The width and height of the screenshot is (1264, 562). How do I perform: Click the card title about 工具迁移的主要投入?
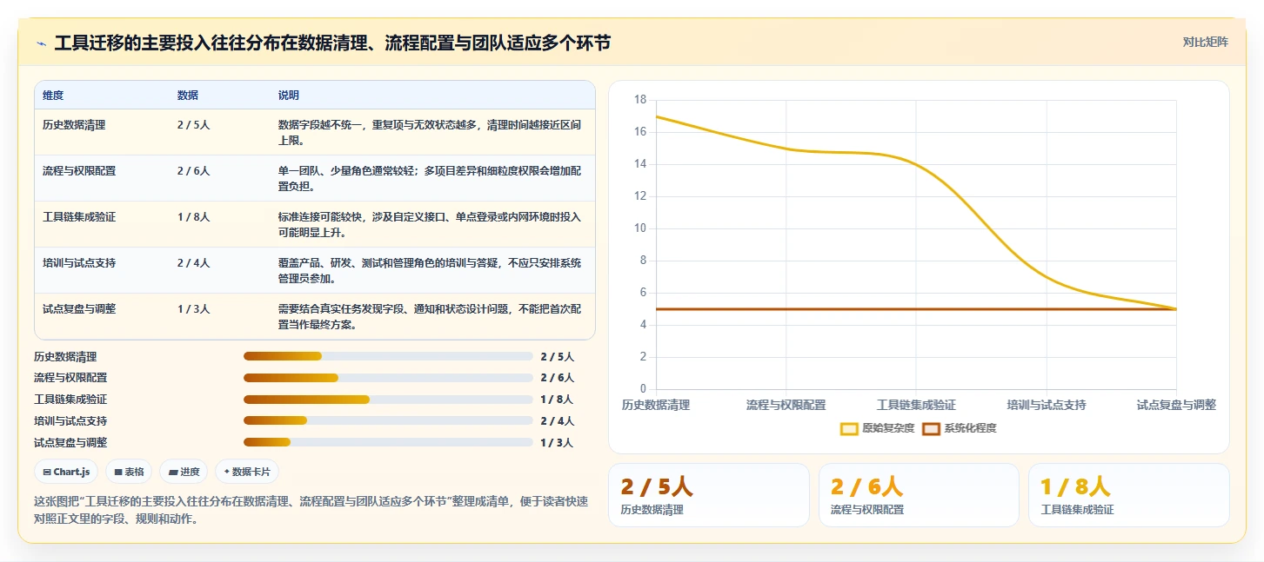coord(332,43)
